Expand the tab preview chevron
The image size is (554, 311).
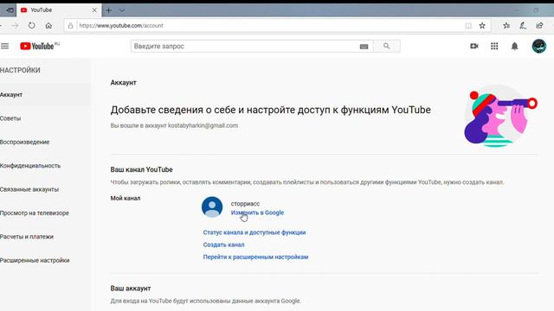122,10
